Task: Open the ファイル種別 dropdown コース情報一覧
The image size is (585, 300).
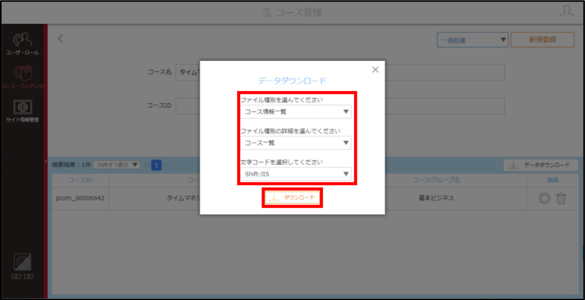Action: coord(296,111)
